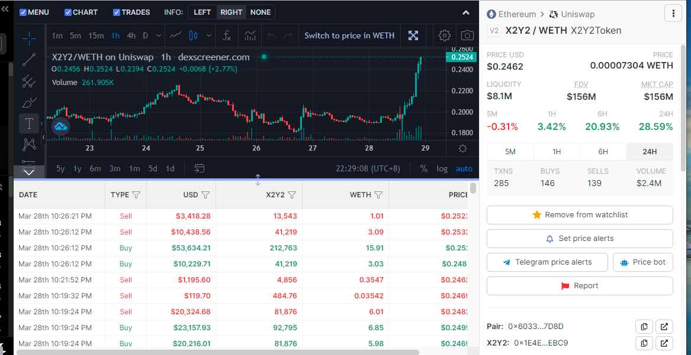Expand more drawing tools chevron
Screen dimensions: 691x355
click(29, 172)
